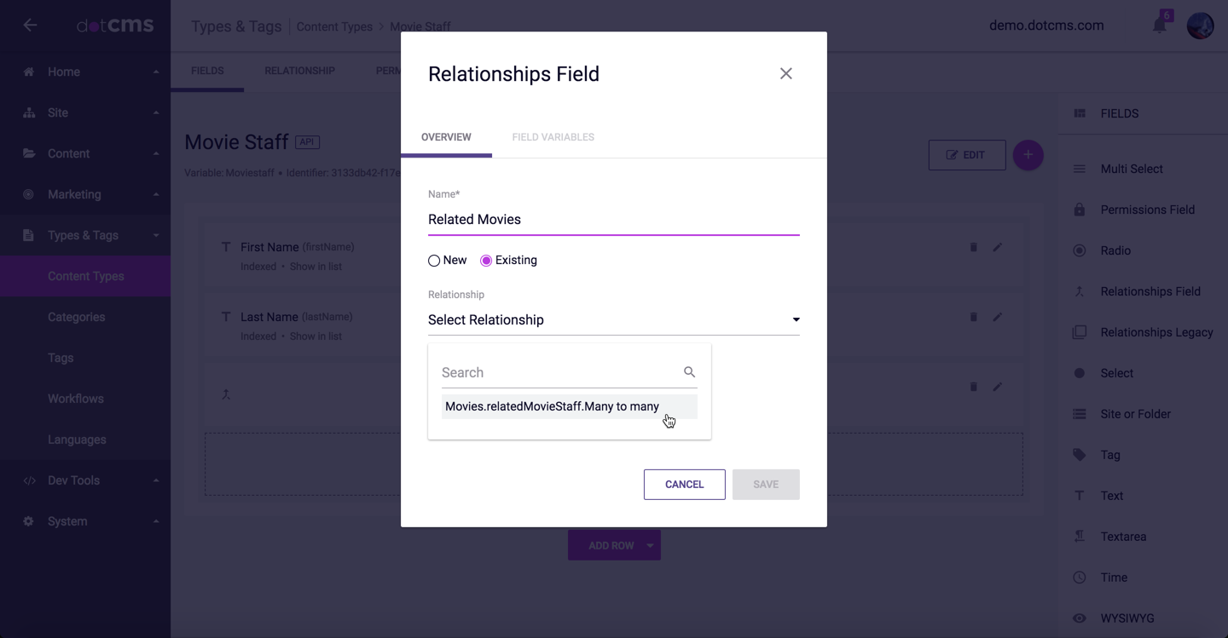Image resolution: width=1228 pixels, height=638 pixels.
Task: Click the notifications bell icon
Action: coord(1159,26)
